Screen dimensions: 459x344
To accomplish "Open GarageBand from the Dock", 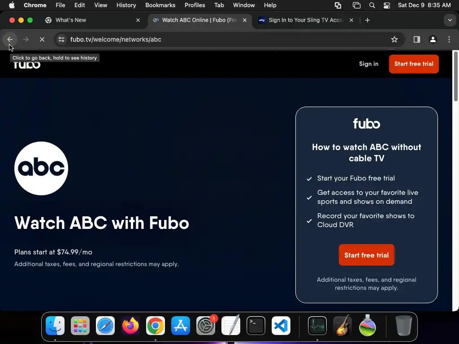I will click(342, 326).
